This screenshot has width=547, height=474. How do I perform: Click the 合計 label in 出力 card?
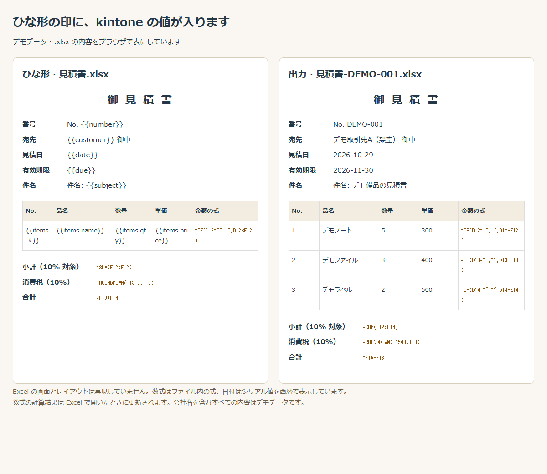click(x=295, y=357)
